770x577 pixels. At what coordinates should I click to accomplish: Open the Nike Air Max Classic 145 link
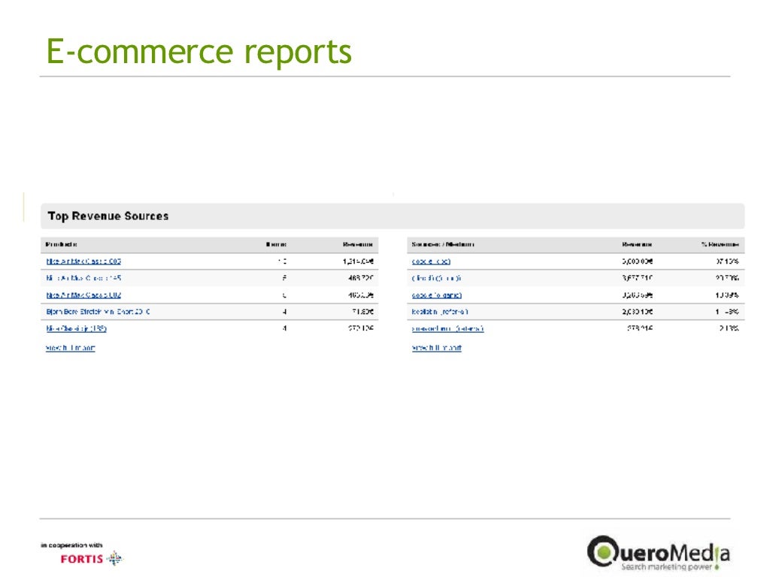pyautogui.click(x=83, y=278)
